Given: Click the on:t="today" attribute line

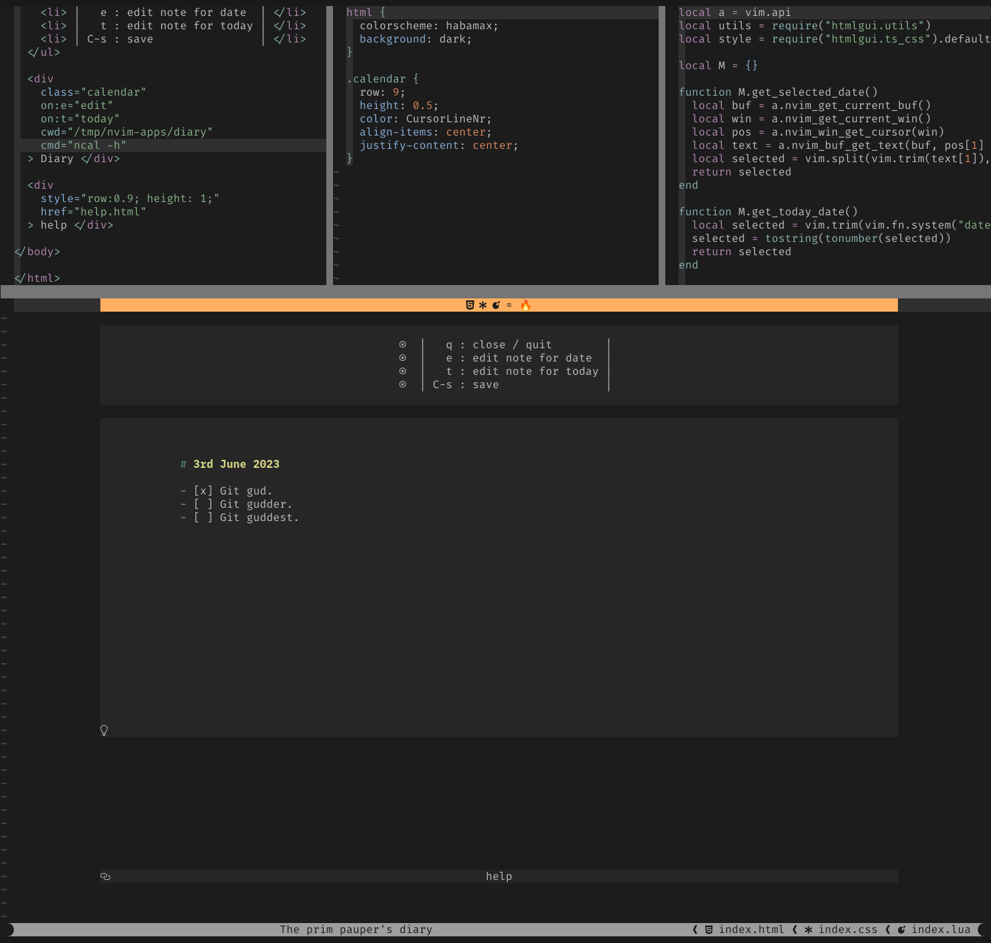Looking at the screenshot, I should pos(80,119).
